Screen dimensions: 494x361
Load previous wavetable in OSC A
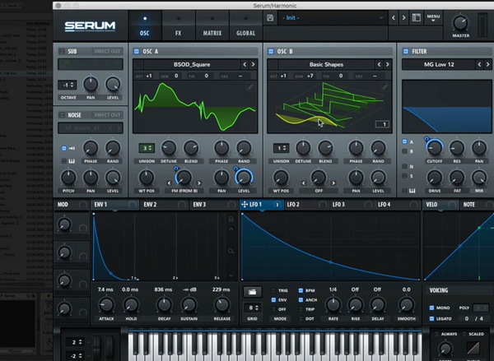point(245,64)
